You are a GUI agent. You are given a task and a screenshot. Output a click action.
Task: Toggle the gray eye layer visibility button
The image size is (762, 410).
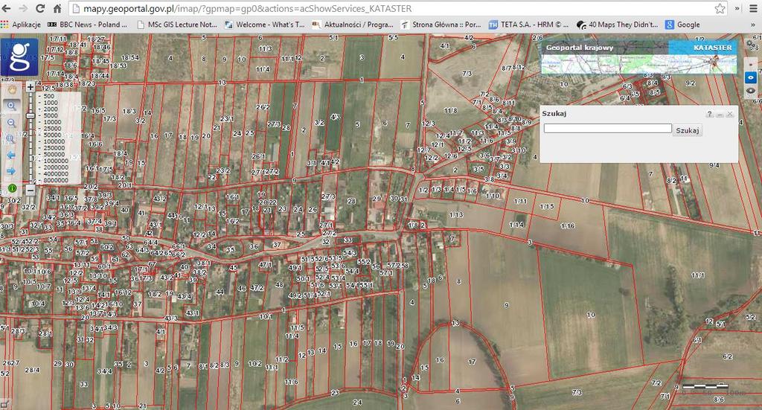pyautogui.click(x=751, y=90)
